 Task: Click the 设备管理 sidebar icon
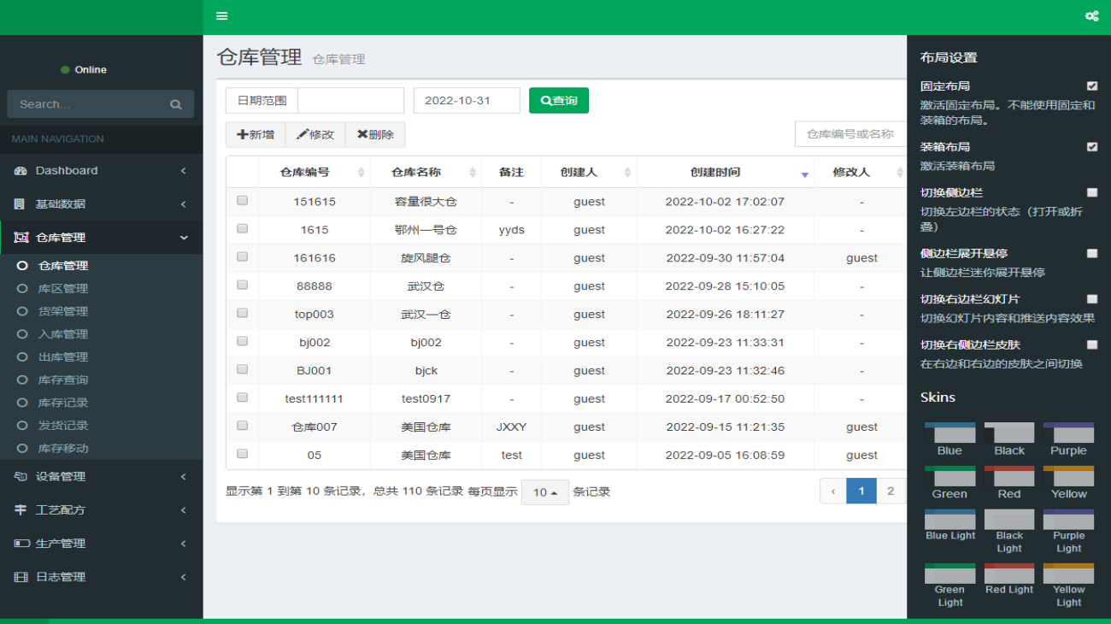point(21,477)
